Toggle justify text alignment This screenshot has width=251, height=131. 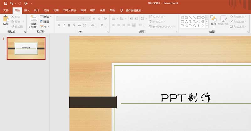pos(129,25)
